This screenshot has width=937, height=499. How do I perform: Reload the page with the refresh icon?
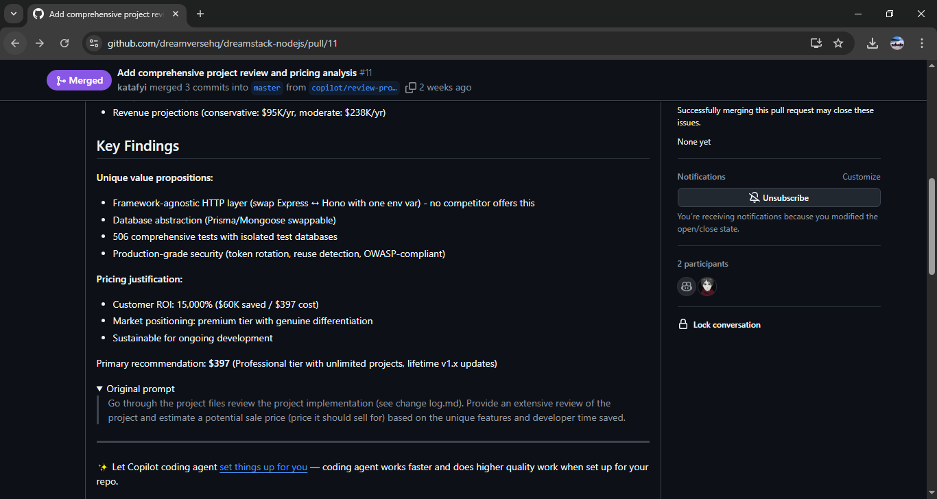click(x=64, y=42)
